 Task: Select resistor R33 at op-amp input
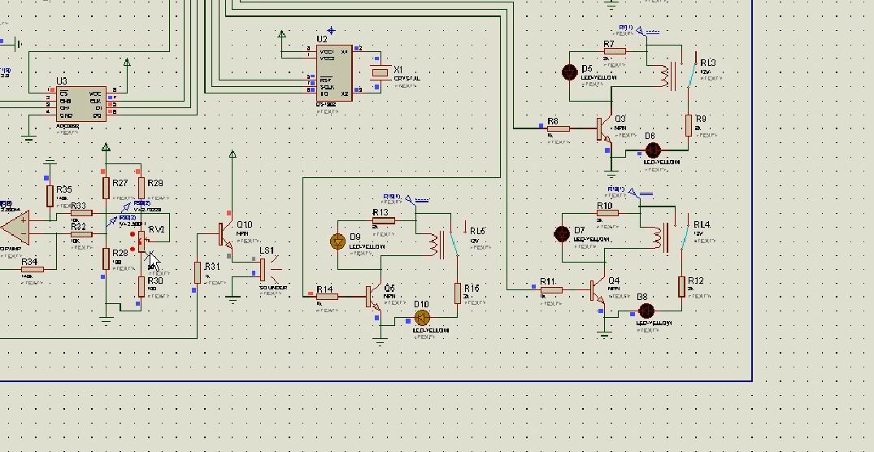click(x=81, y=213)
